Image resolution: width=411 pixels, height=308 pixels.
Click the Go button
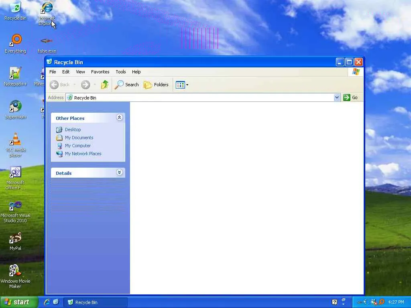(351, 98)
